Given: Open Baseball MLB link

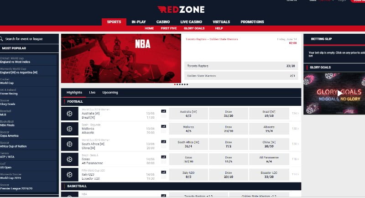Looking at the screenshot, I should tap(28, 113).
